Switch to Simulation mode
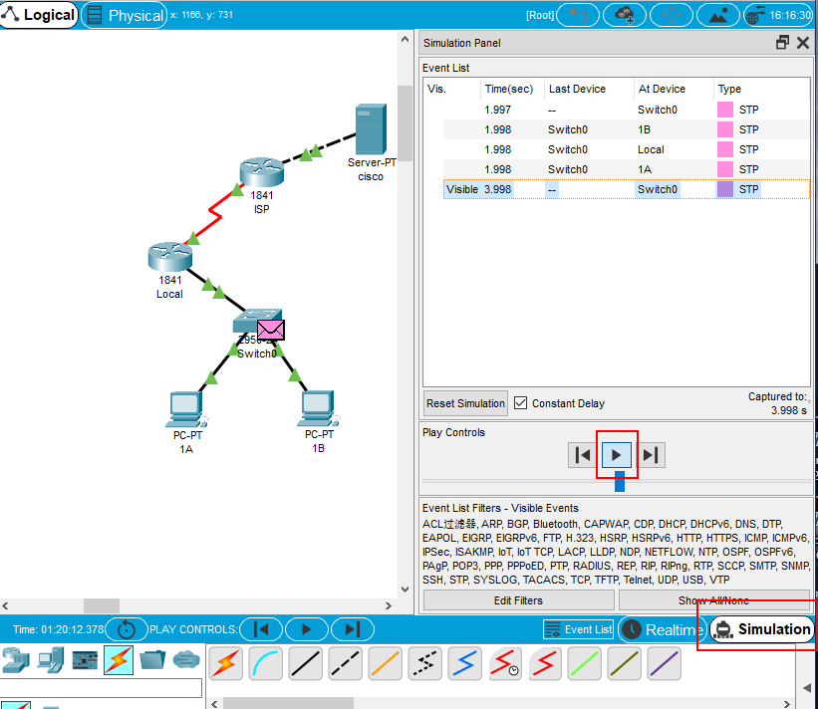Image resolution: width=818 pixels, height=709 pixels. click(x=762, y=629)
